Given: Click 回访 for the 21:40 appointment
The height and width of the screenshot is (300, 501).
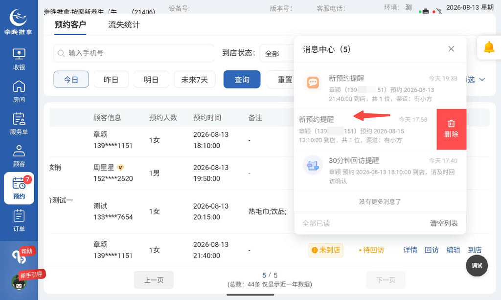Looking at the screenshot, I should pyautogui.click(x=432, y=250).
